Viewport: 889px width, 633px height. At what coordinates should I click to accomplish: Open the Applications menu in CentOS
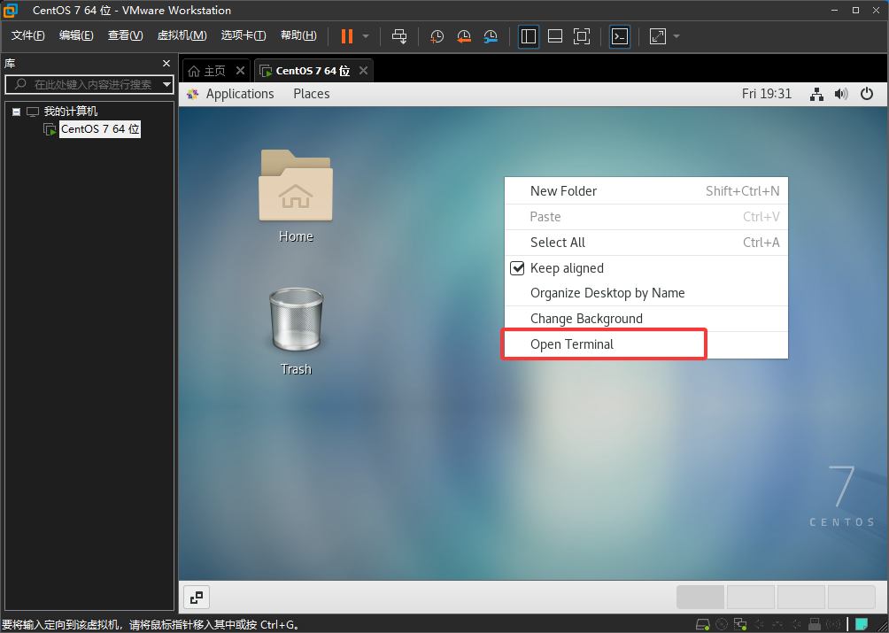[x=240, y=94]
